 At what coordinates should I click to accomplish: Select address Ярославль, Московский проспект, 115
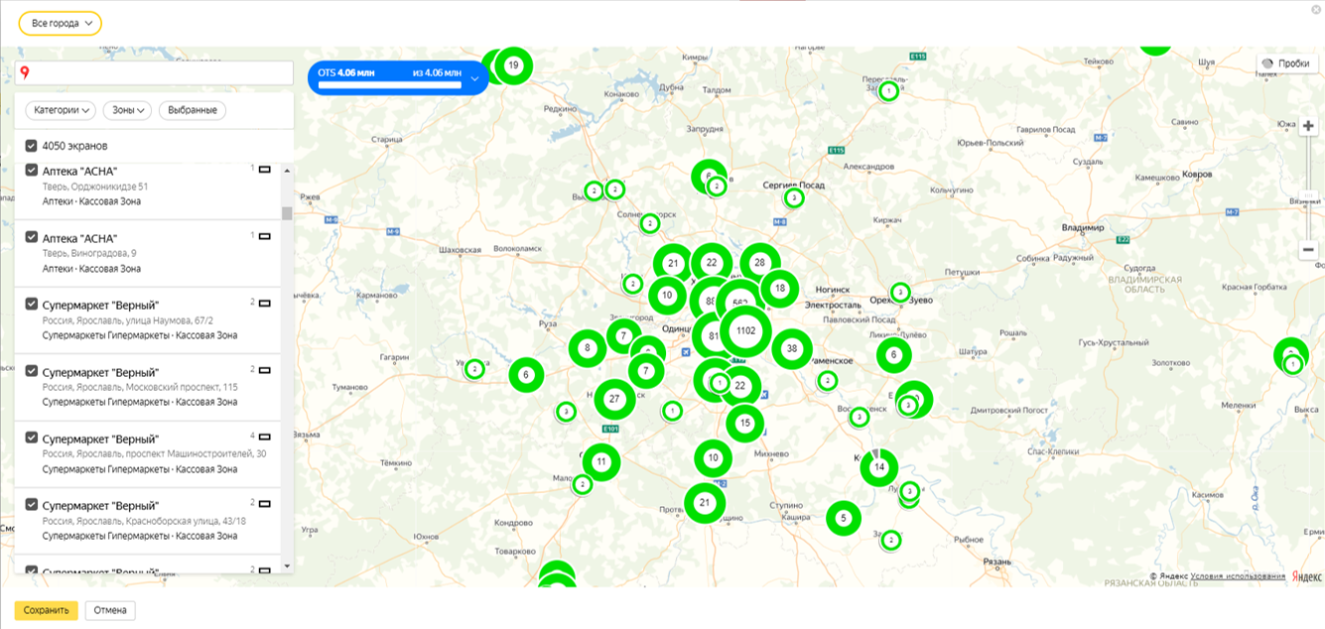point(140,387)
